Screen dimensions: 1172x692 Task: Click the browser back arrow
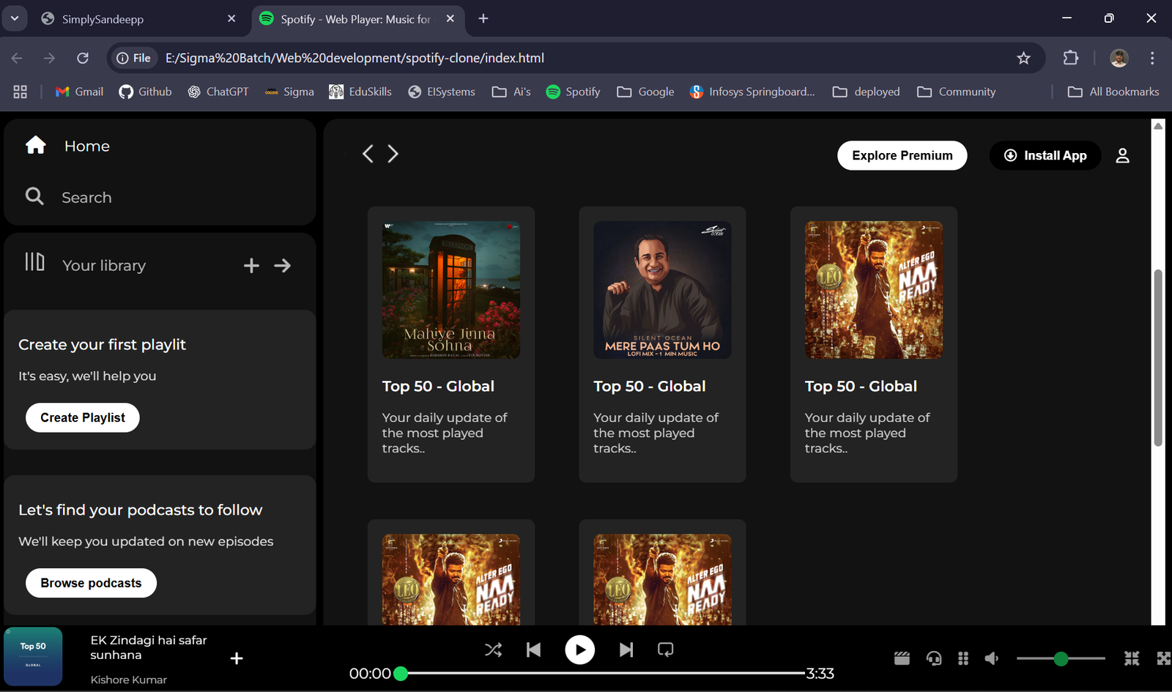[x=17, y=58]
